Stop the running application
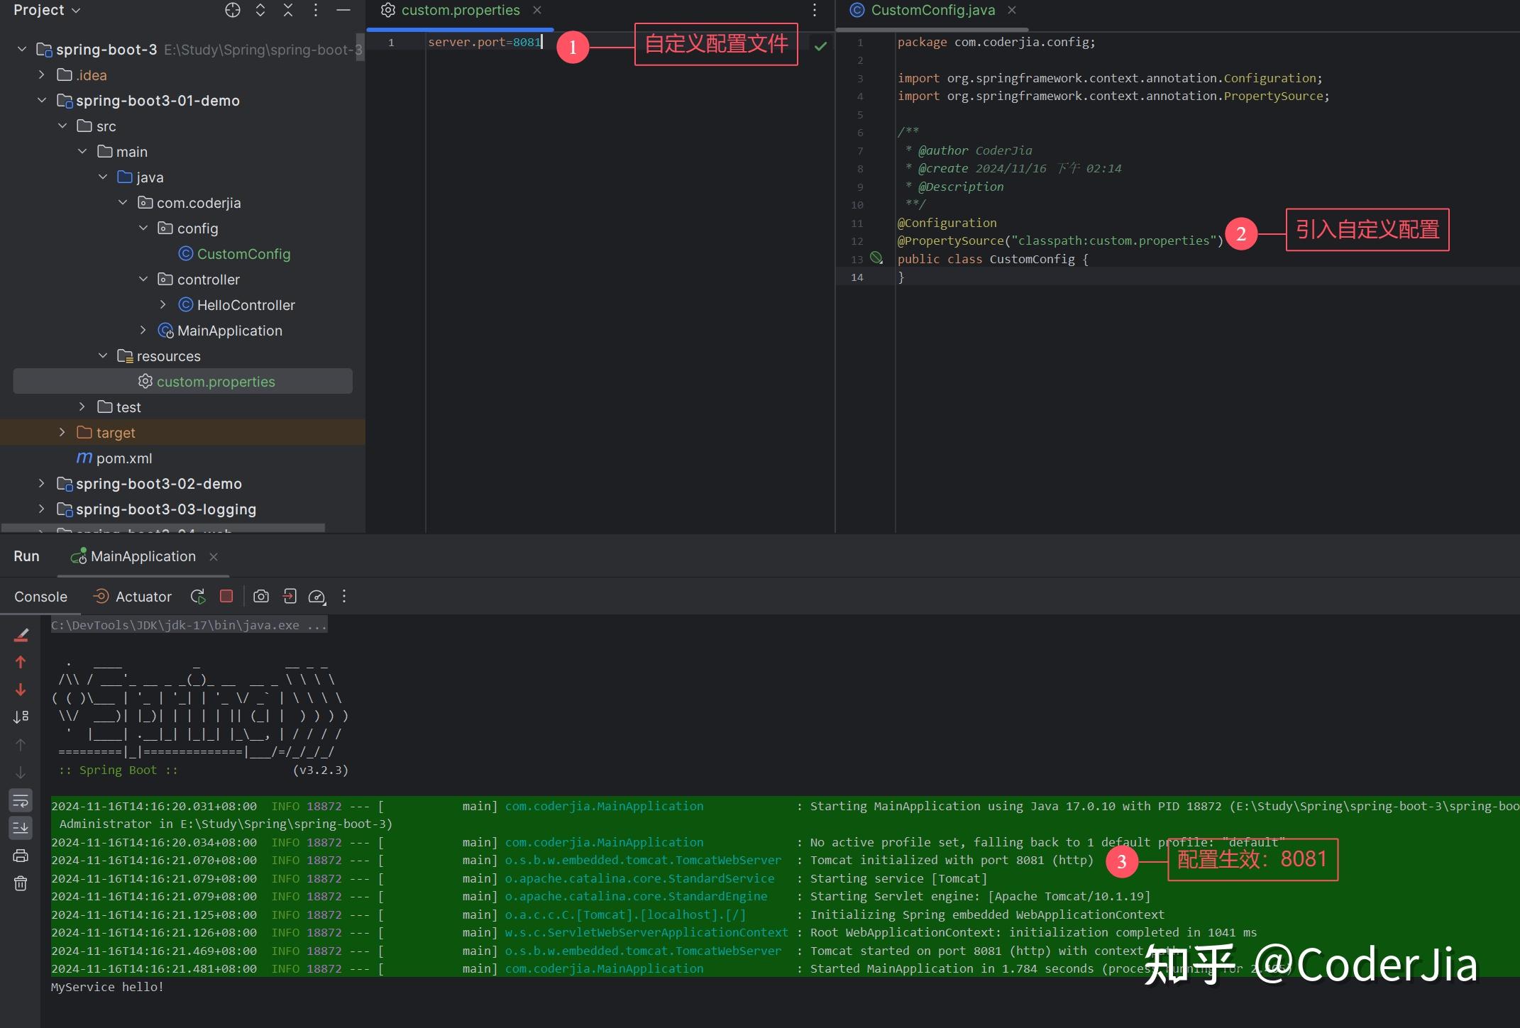1520x1028 pixels. tap(226, 596)
